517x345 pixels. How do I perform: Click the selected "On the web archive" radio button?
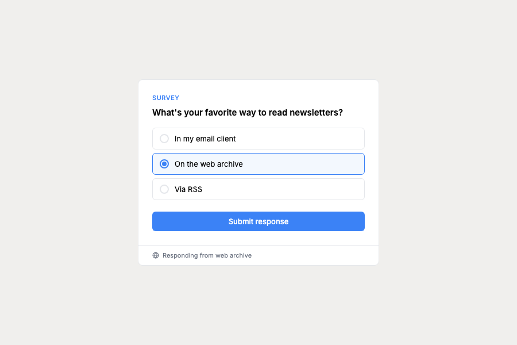tap(164, 164)
